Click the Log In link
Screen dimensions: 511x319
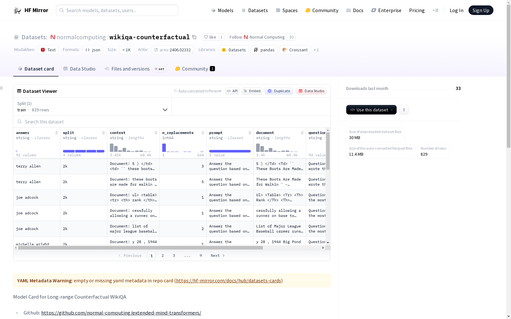click(456, 10)
